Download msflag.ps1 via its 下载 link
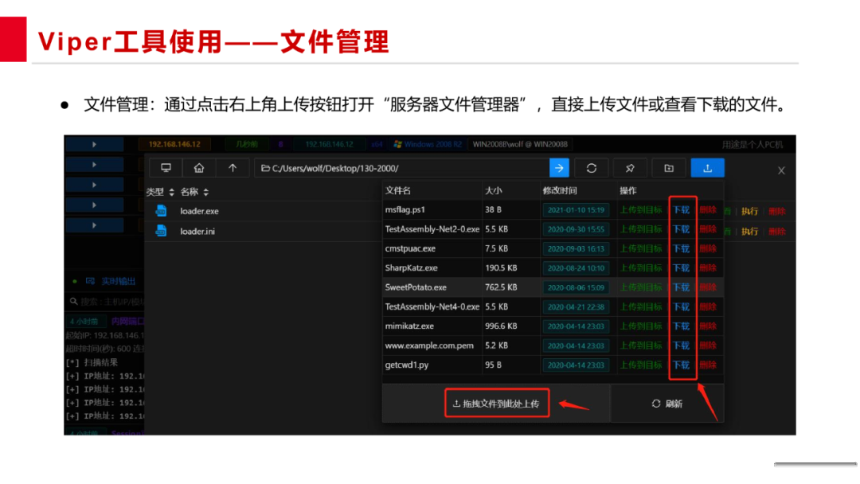 (x=681, y=210)
